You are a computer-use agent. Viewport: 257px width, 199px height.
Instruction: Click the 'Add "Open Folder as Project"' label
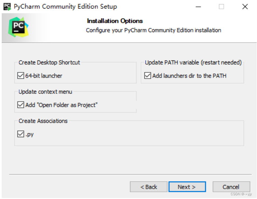[62, 105]
